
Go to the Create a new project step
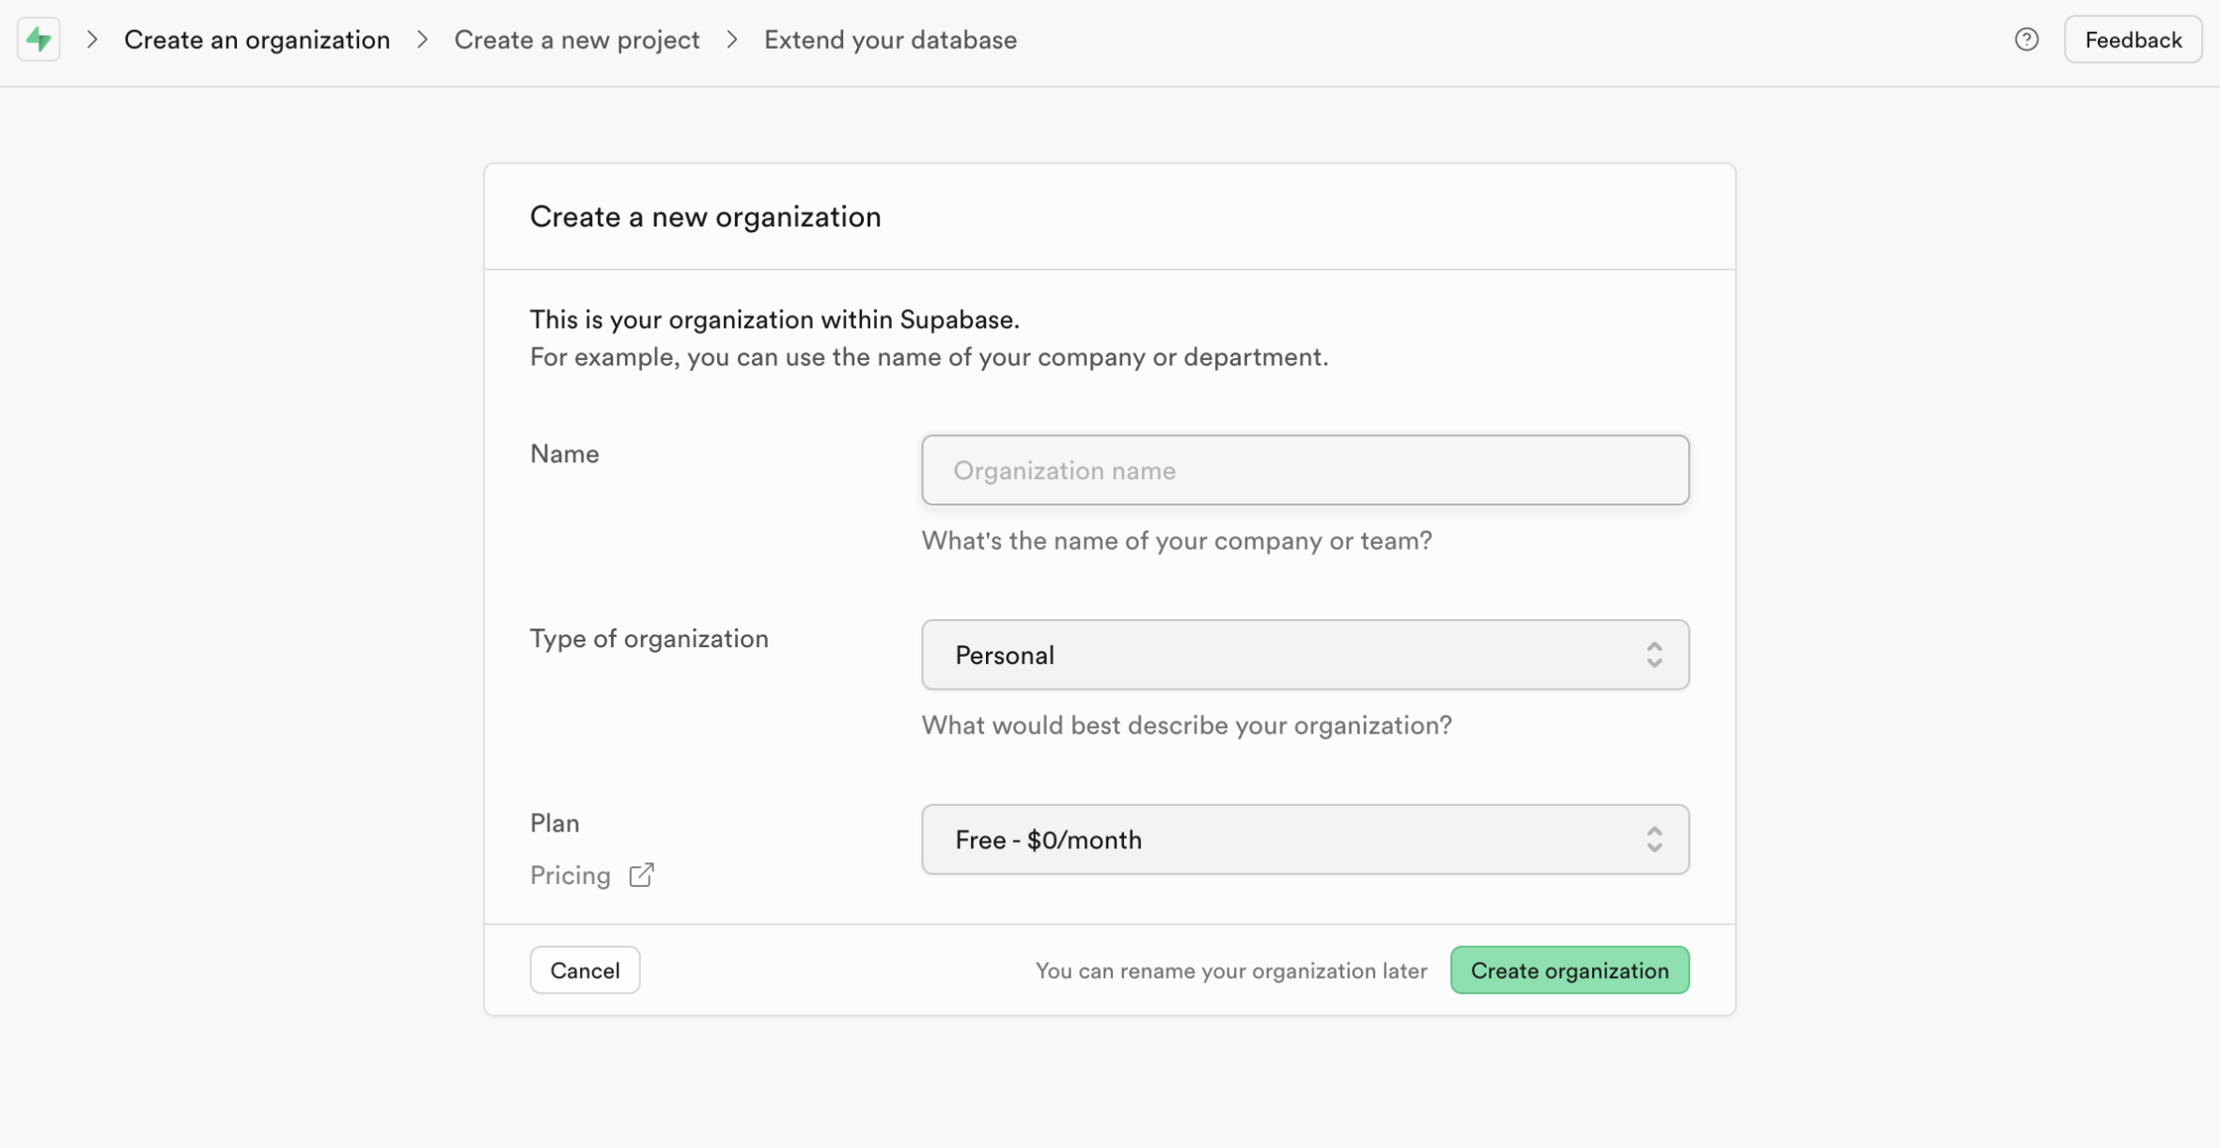tap(576, 39)
